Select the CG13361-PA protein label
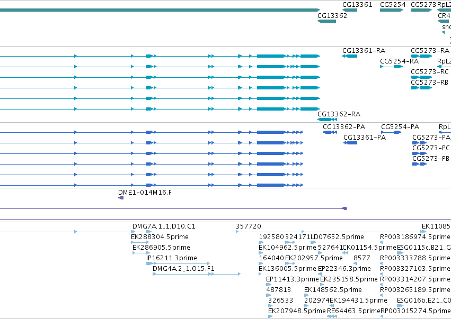The image size is (451, 319). pos(365,137)
